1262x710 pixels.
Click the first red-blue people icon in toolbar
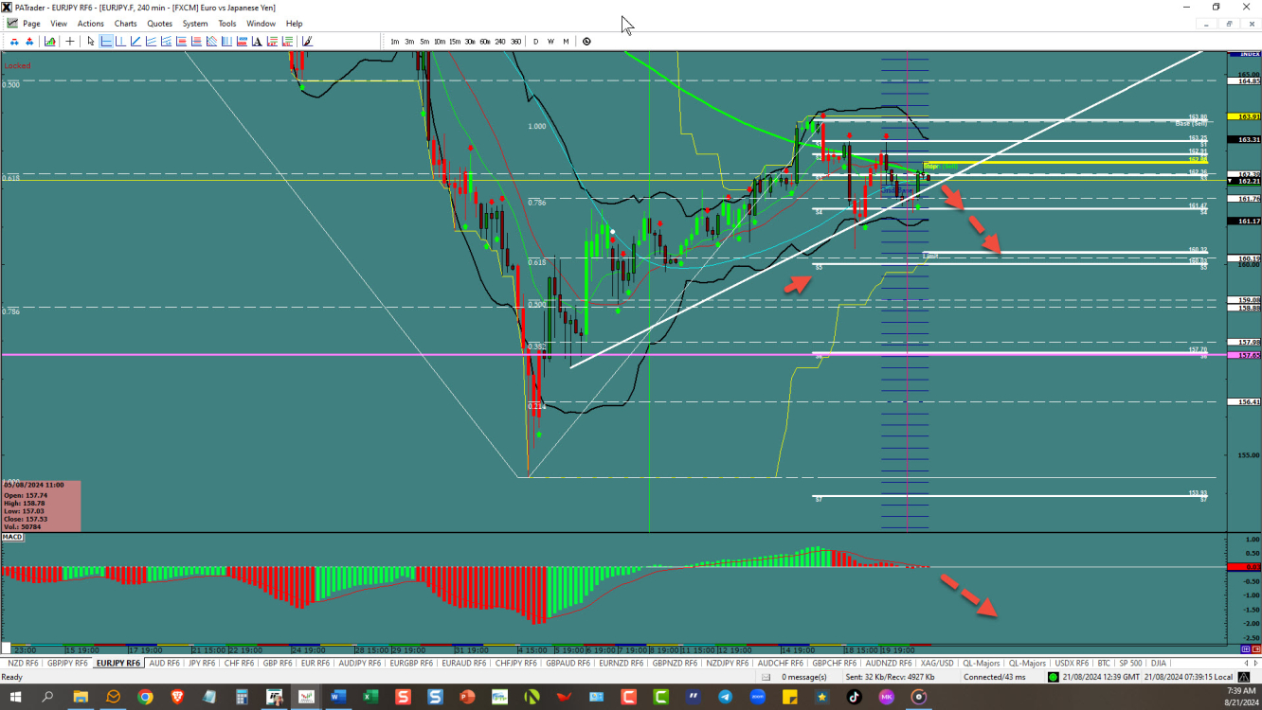(14, 41)
